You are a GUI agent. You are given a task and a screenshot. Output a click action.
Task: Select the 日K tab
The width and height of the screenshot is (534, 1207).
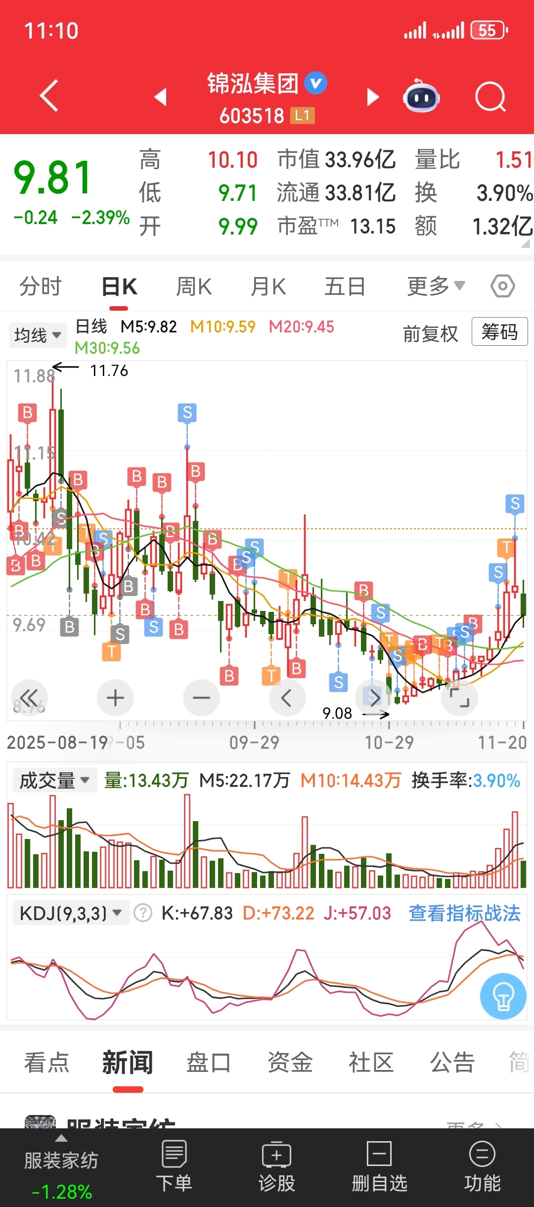(119, 286)
